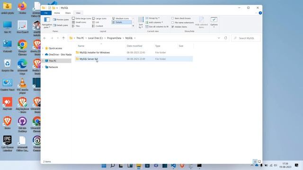This screenshot has height=170, width=303.
Task: Show hidden system tray icons chevron
Action: tap(252, 165)
